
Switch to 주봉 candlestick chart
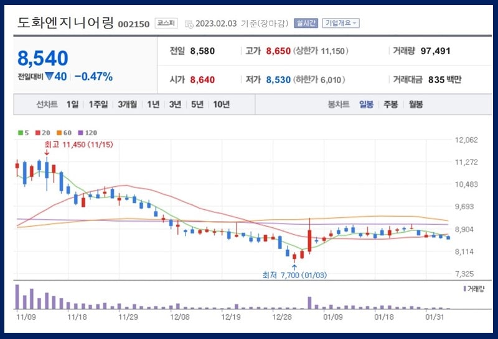click(x=391, y=104)
